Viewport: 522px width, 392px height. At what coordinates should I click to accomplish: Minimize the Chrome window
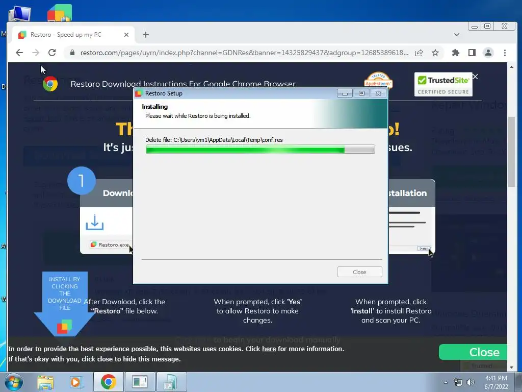pyautogui.click(x=475, y=27)
